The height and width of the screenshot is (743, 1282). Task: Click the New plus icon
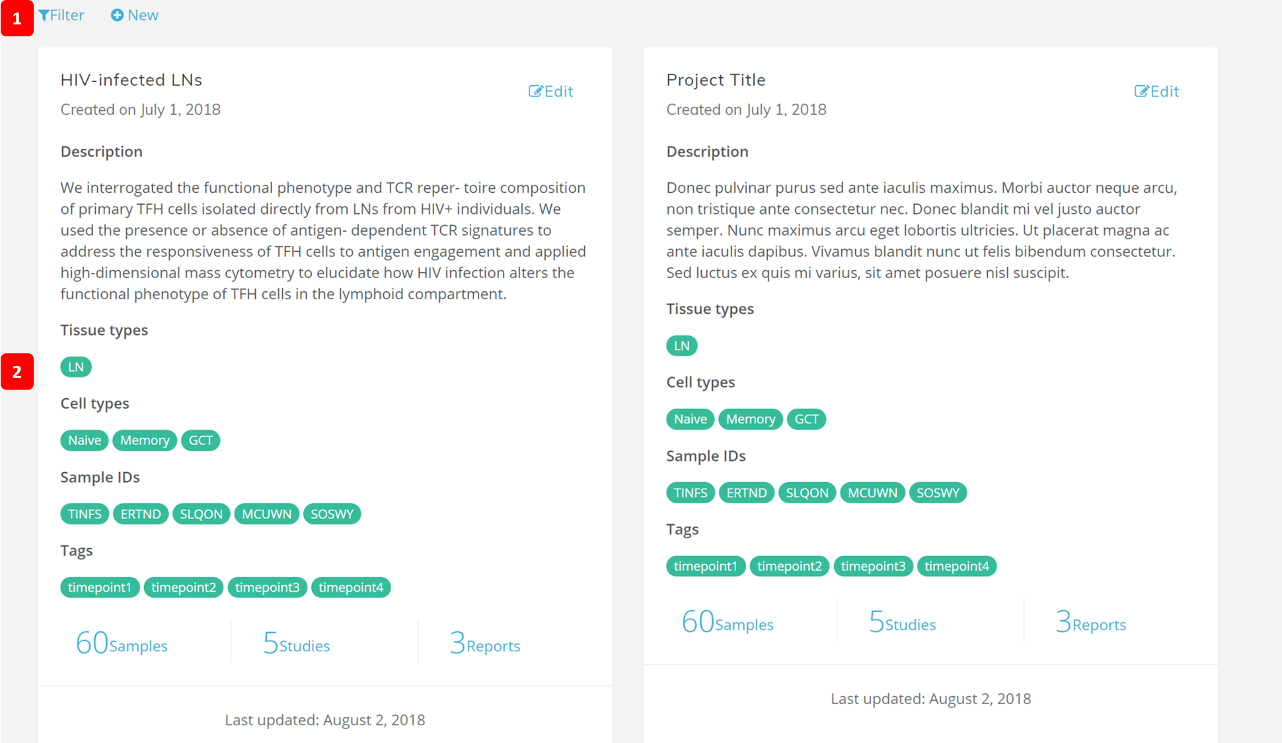[x=117, y=15]
